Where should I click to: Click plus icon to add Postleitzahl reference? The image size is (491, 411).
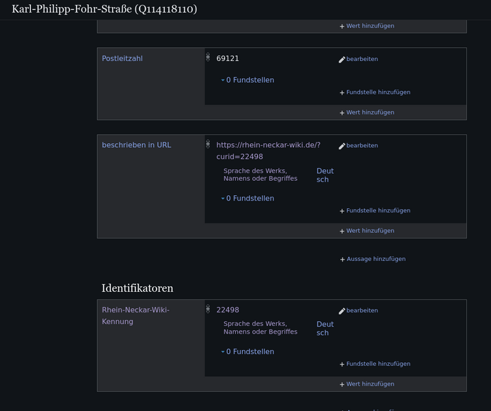click(x=342, y=92)
